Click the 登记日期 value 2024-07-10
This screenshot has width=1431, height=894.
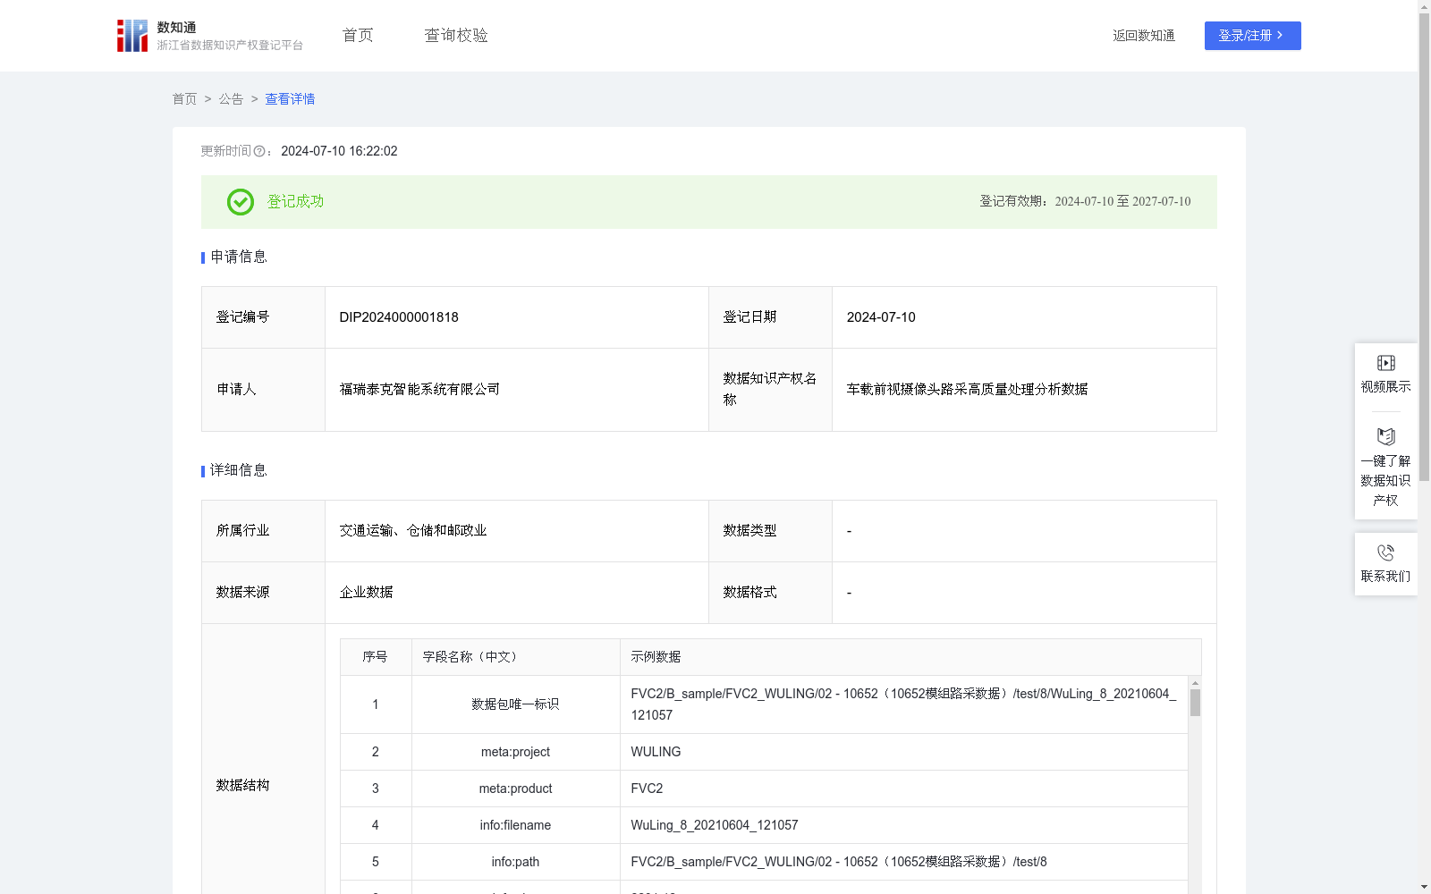coord(881,317)
